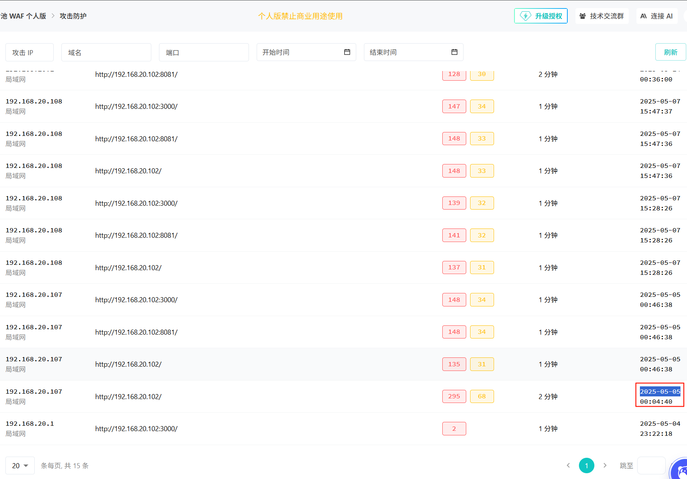Screen dimensions: 687x479
Task: Select page 1 in pagination
Action: pos(586,465)
